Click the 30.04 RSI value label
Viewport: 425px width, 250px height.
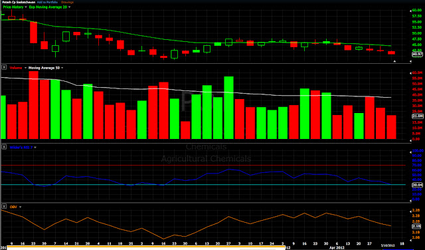[417, 185]
